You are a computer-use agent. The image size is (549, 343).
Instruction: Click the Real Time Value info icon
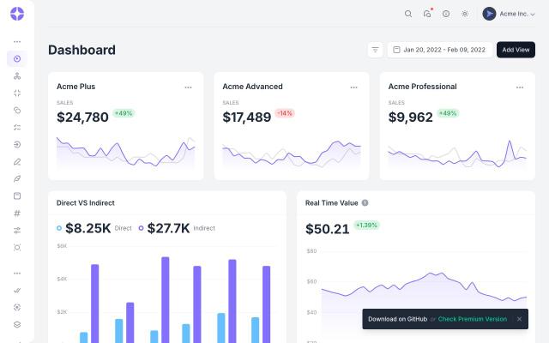[365, 203]
